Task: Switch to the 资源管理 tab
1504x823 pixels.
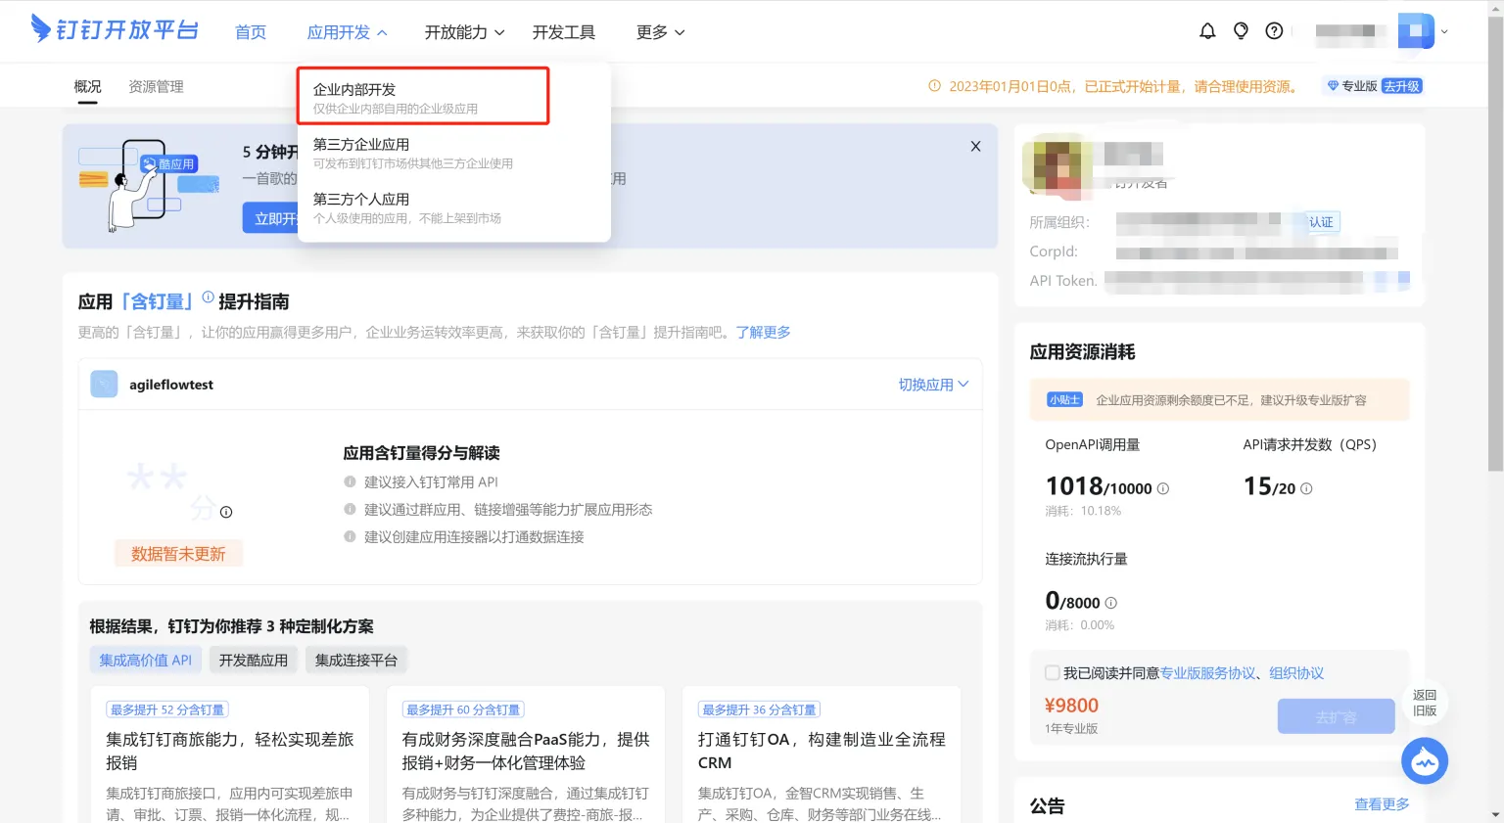Action: (x=156, y=86)
